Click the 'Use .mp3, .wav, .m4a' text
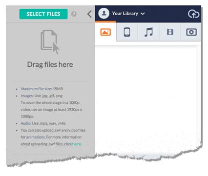The height and width of the screenshot is (176, 208). click(49, 123)
